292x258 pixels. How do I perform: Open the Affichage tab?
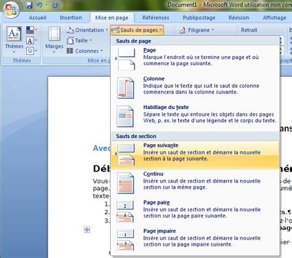pos(274,18)
